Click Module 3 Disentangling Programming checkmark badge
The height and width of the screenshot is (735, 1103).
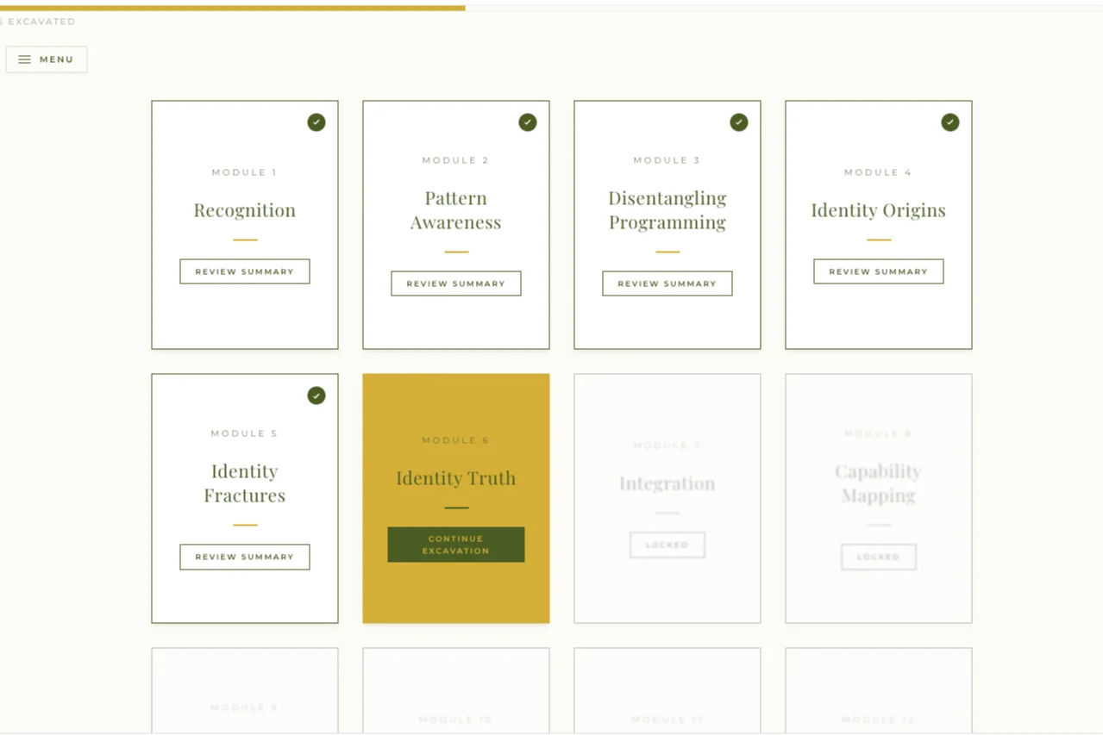739,122
